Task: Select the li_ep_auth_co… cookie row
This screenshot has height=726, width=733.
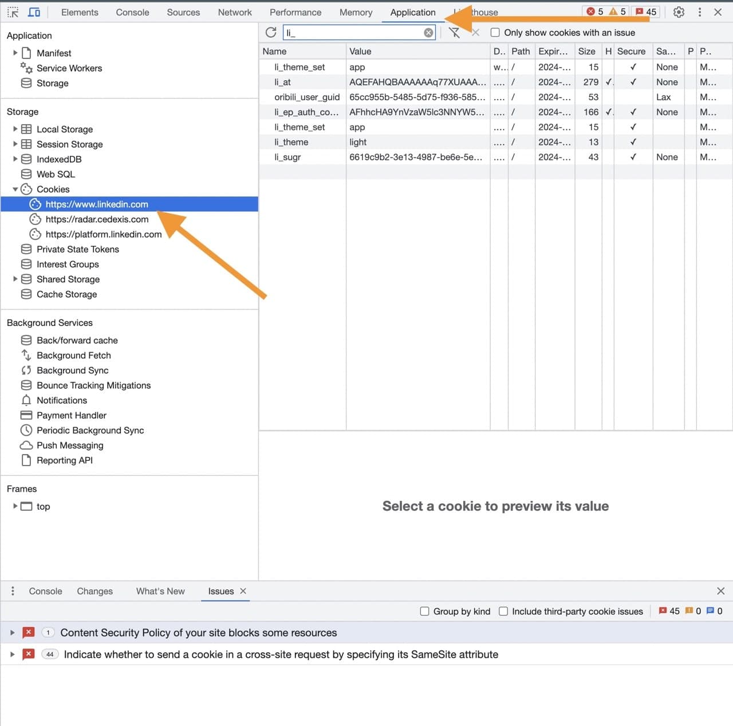Action: tap(495, 112)
